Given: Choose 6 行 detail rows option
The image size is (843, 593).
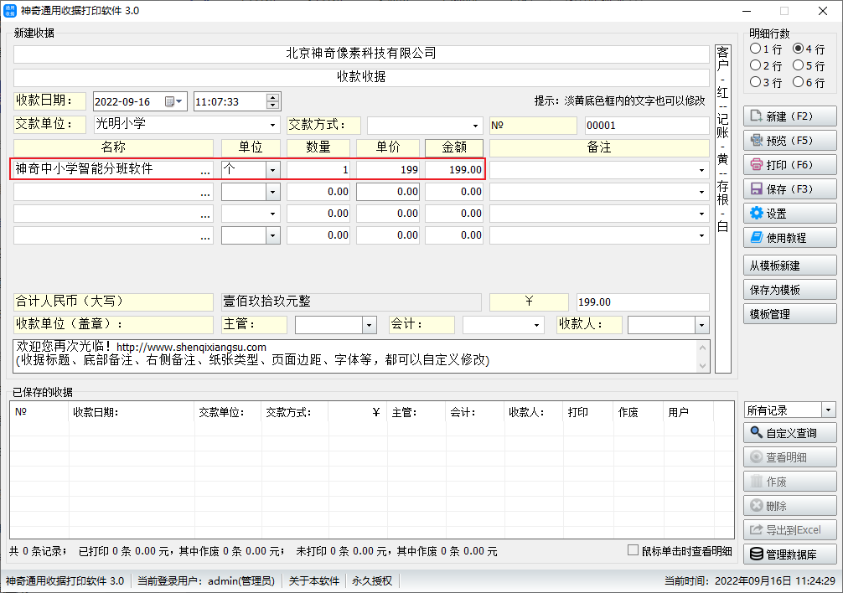Looking at the screenshot, I should coord(798,83).
